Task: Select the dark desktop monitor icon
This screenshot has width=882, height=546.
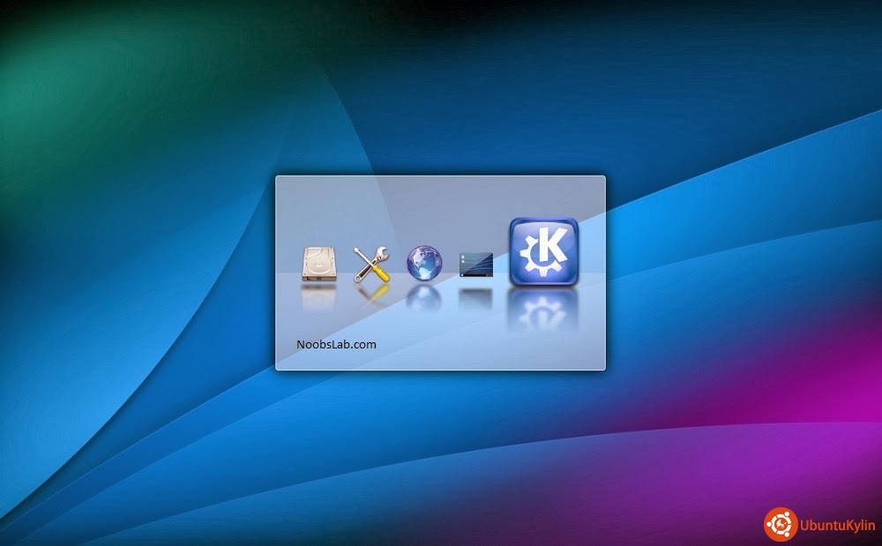Action: [475, 265]
